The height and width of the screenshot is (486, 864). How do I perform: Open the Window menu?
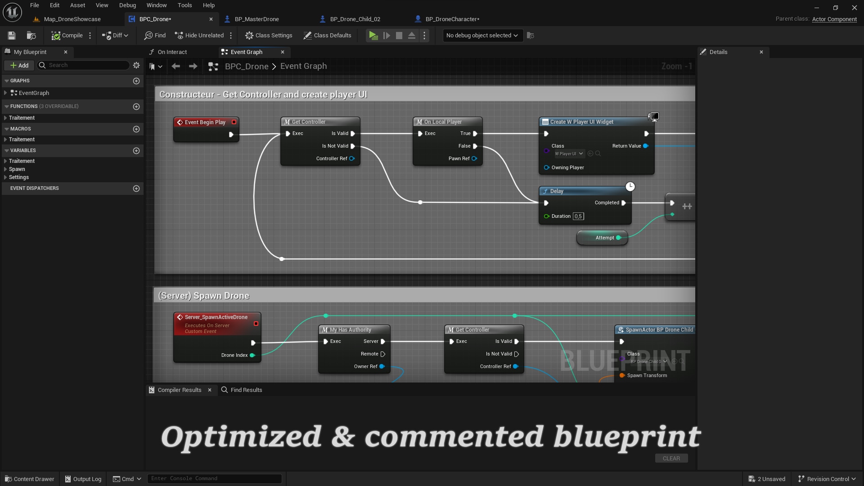pyautogui.click(x=157, y=5)
